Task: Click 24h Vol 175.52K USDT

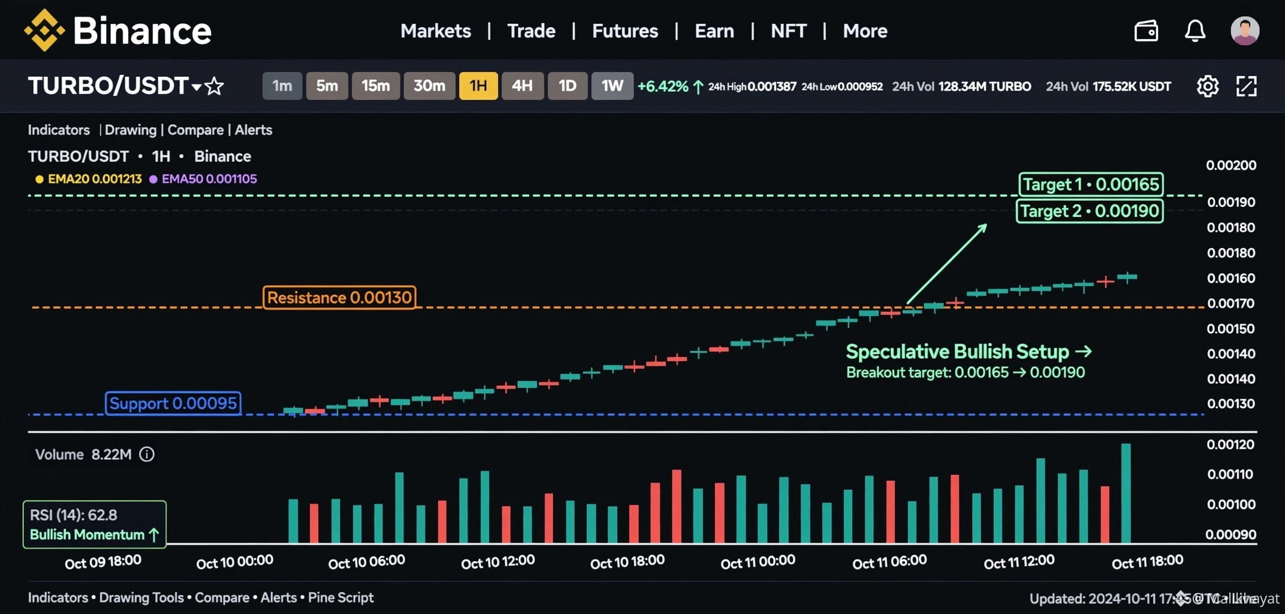Action: click(1108, 86)
